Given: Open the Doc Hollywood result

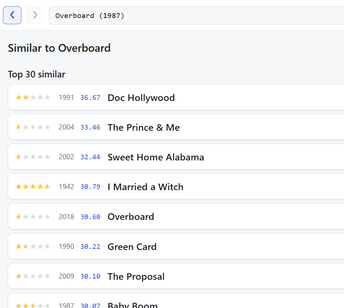Looking at the screenshot, I should coord(176,97).
